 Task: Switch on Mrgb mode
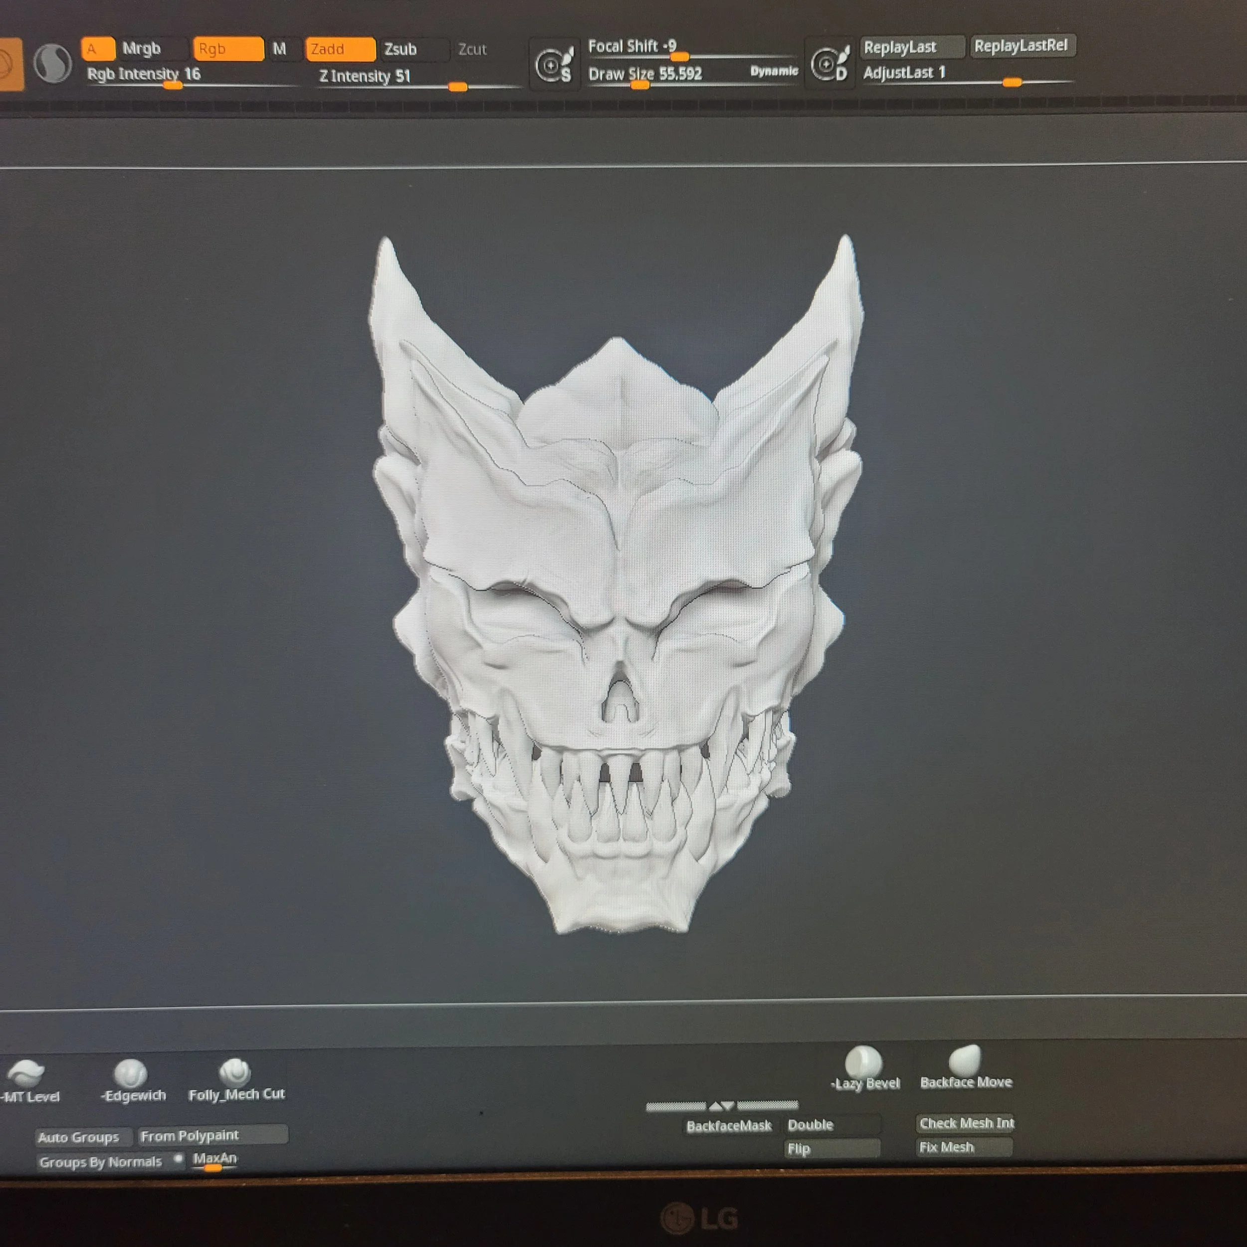152,48
